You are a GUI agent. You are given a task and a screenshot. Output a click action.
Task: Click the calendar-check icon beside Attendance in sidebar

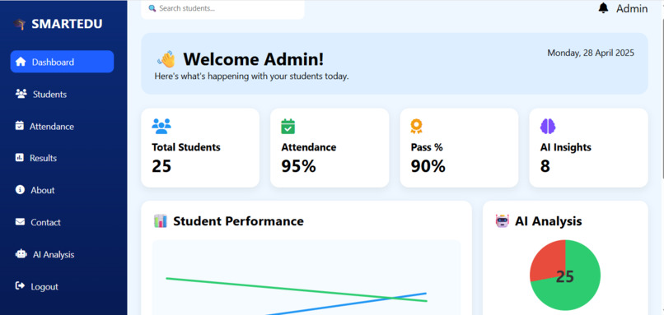pos(20,126)
